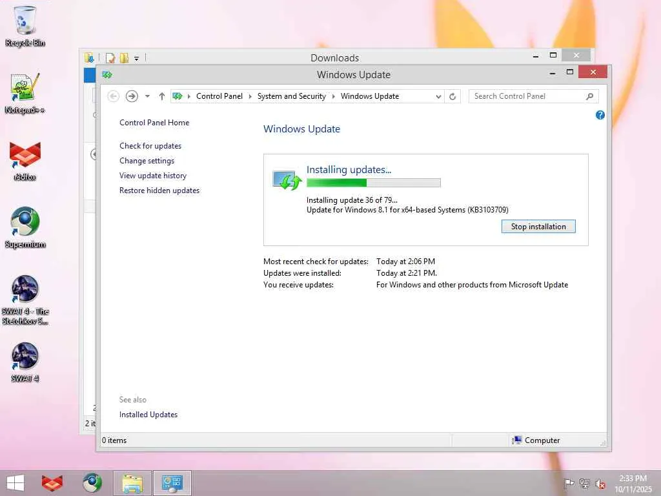Select the Supermium desktop shortcut

coord(25,227)
